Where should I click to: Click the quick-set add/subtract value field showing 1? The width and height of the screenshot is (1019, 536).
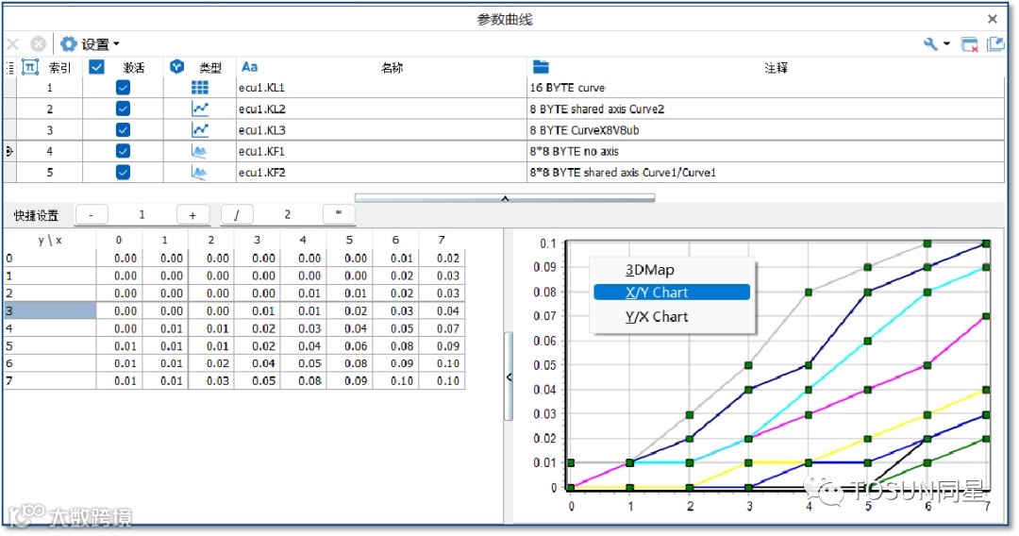click(142, 214)
